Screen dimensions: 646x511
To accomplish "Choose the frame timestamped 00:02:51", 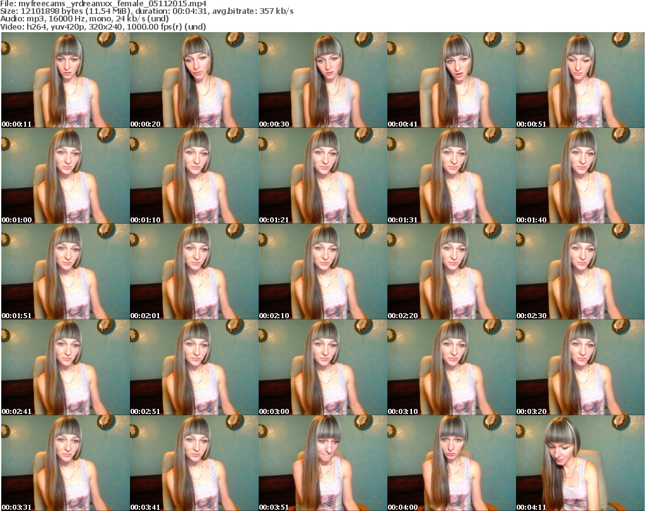I will (x=194, y=367).
